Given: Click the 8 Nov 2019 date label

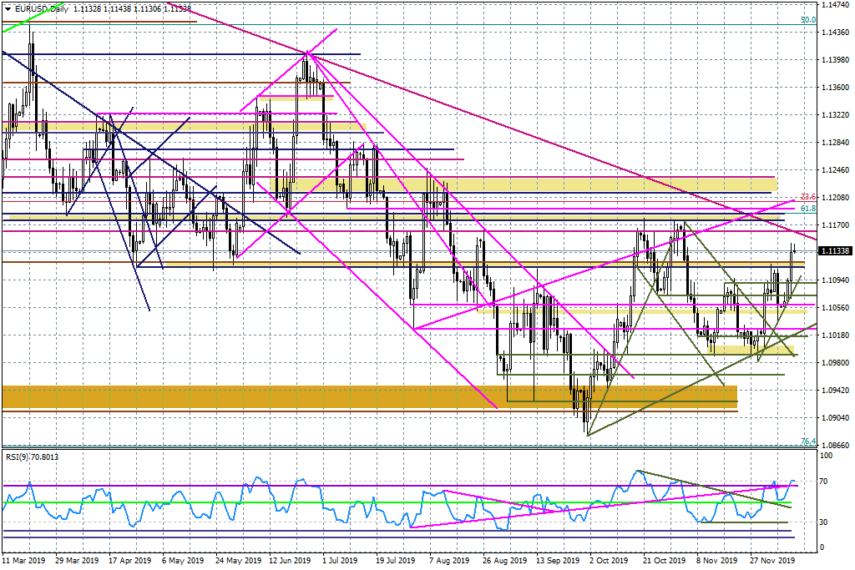Looking at the screenshot, I should click(716, 560).
